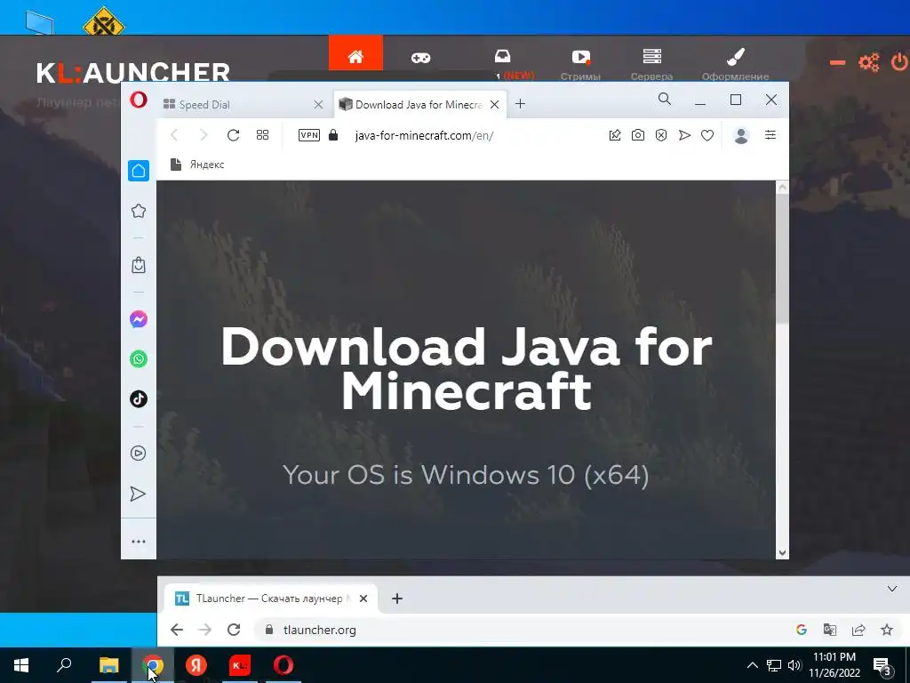This screenshot has height=683, width=910.
Task: Open Opera ad blocker shield icon
Action: (x=661, y=135)
